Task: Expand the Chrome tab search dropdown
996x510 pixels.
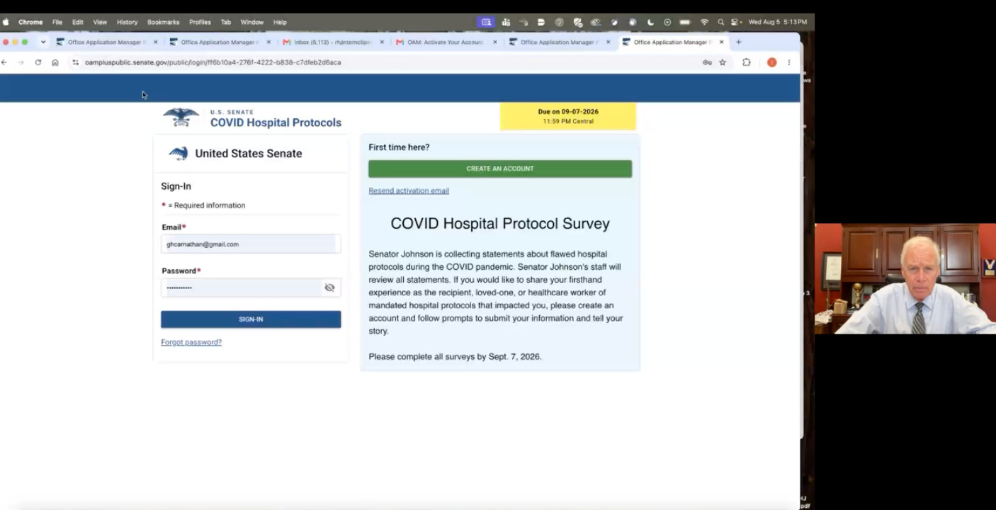Action: click(43, 42)
